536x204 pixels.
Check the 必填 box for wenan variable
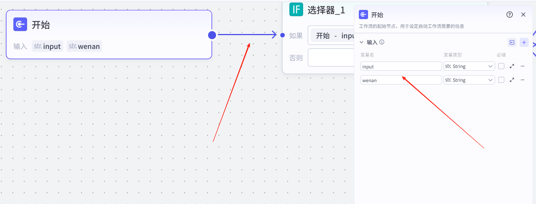pyautogui.click(x=501, y=80)
